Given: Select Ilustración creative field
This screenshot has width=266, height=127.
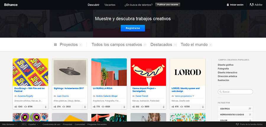Looking at the screenshot, I should (223, 80).
